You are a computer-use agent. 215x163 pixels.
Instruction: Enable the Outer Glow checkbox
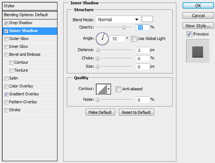point(6,39)
